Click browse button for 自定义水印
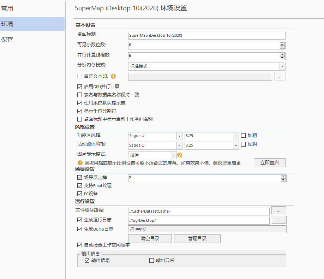Screen dimensions: 324x279 click(x=280, y=76)
